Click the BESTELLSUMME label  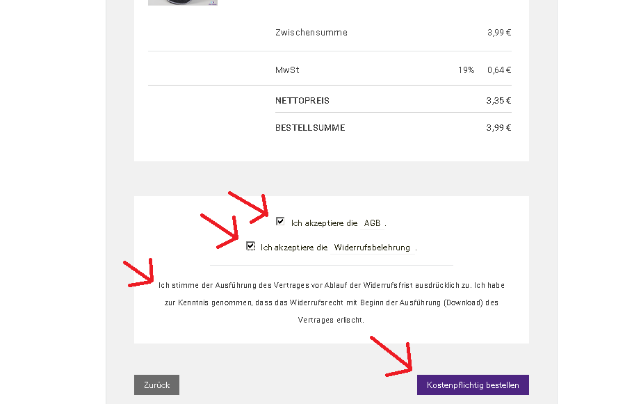310,128
